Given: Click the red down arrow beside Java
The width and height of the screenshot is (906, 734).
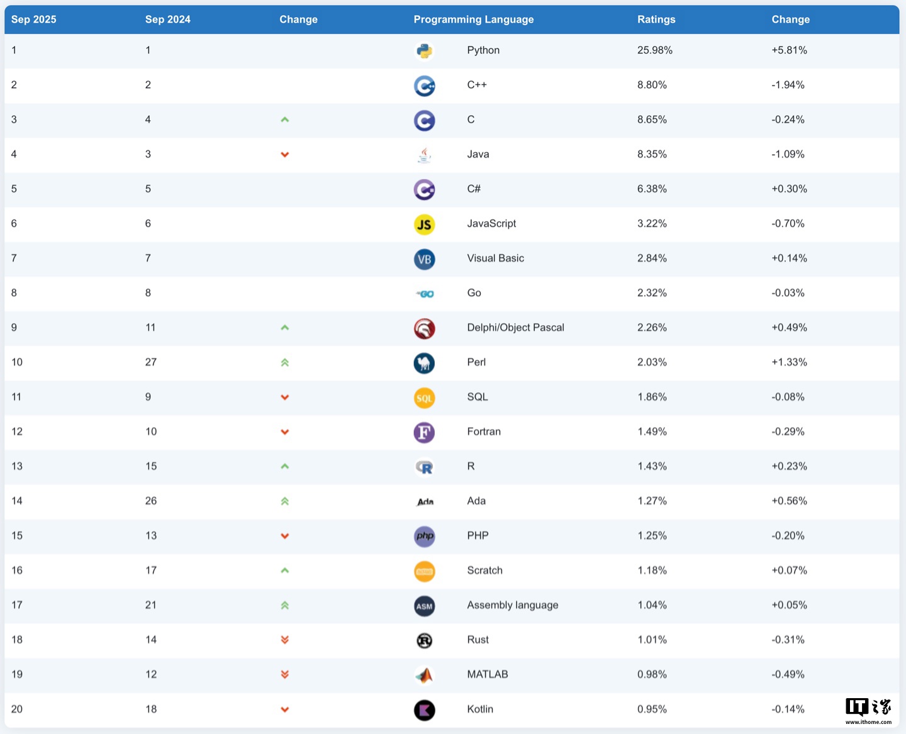Looking at the screenshot, I should click(x=285, y=155).
